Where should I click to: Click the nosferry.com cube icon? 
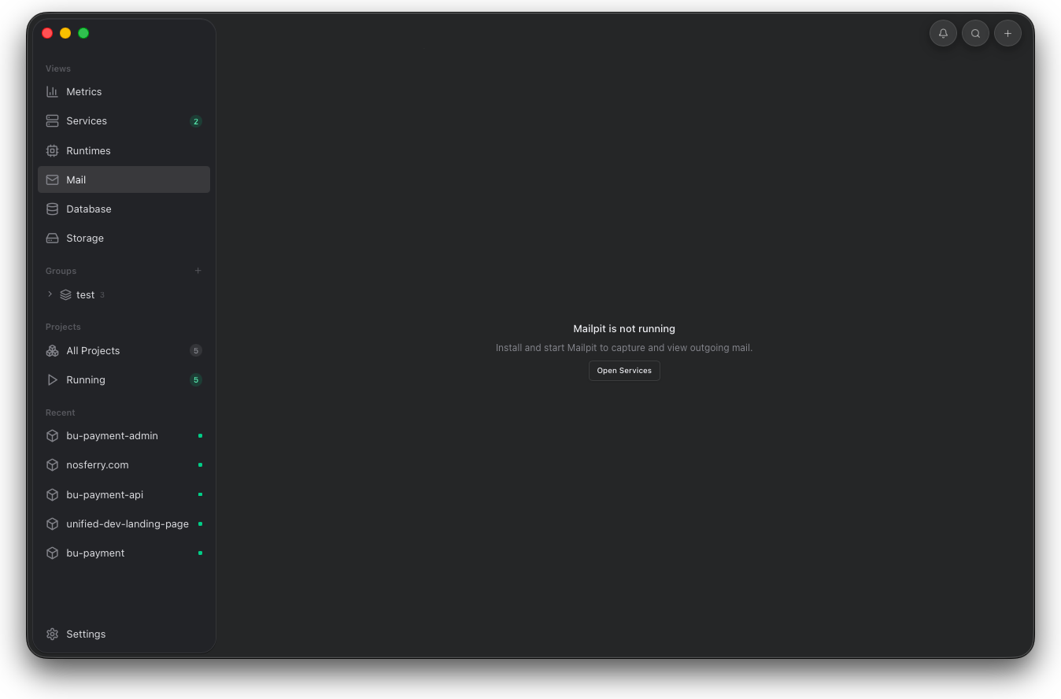52,464
